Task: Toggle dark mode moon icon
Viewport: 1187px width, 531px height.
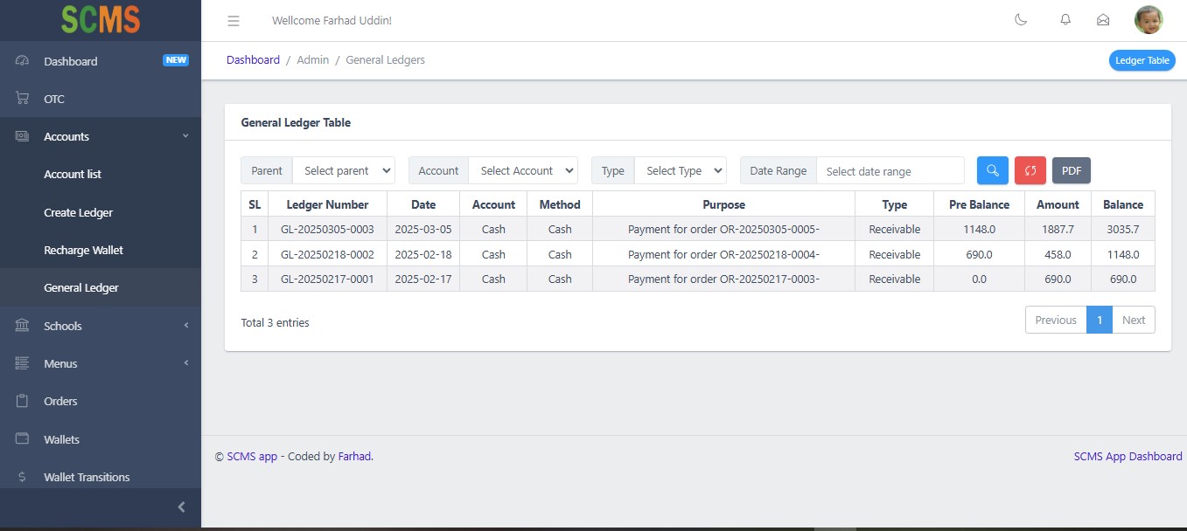Action: 1020,20
